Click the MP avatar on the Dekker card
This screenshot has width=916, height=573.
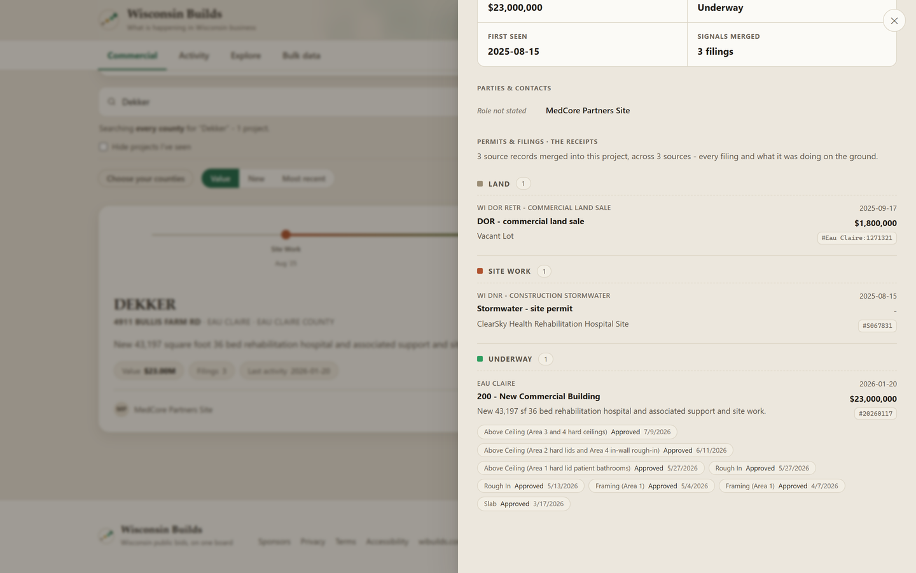click(x=121, y=409)
